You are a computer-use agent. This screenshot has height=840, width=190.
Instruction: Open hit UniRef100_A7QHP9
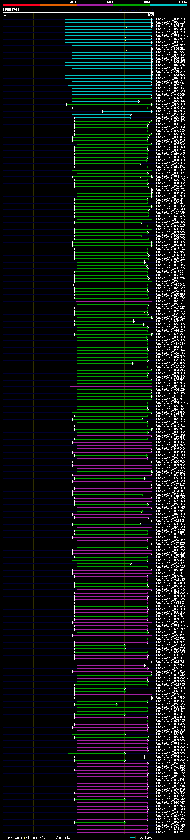[170, 39]
